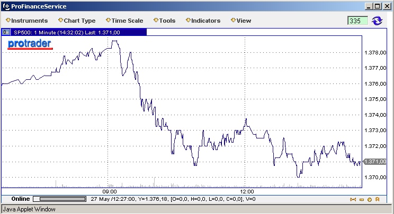Open the Tools menu
The image size is (394, 214).
point(164,21)
